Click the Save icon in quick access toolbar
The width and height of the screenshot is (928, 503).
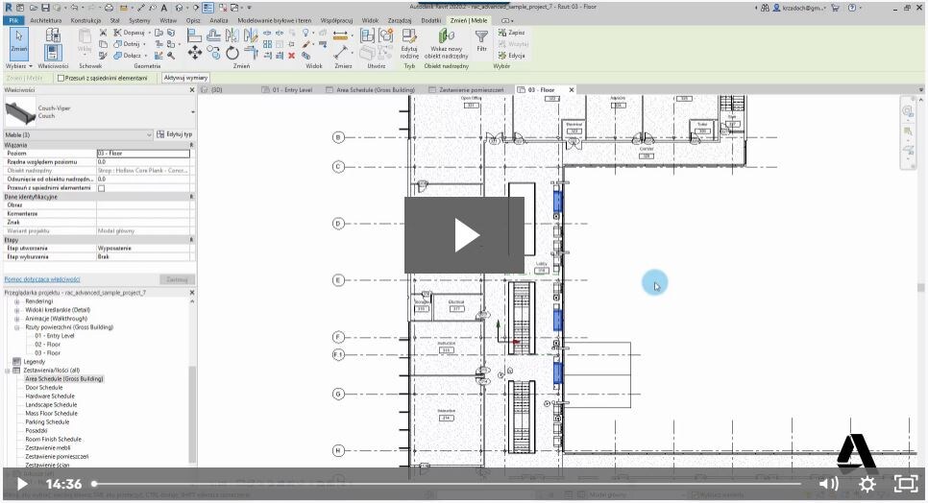click(x=45, y=8)
